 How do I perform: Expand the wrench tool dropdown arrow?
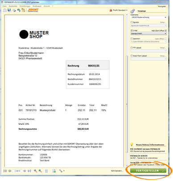pyautogui.click(x=64, y=171)
